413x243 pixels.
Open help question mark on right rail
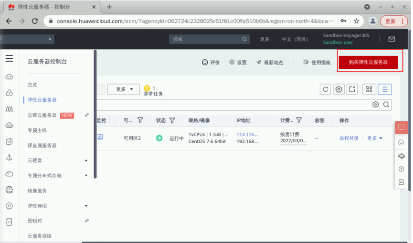coord(401,169)
